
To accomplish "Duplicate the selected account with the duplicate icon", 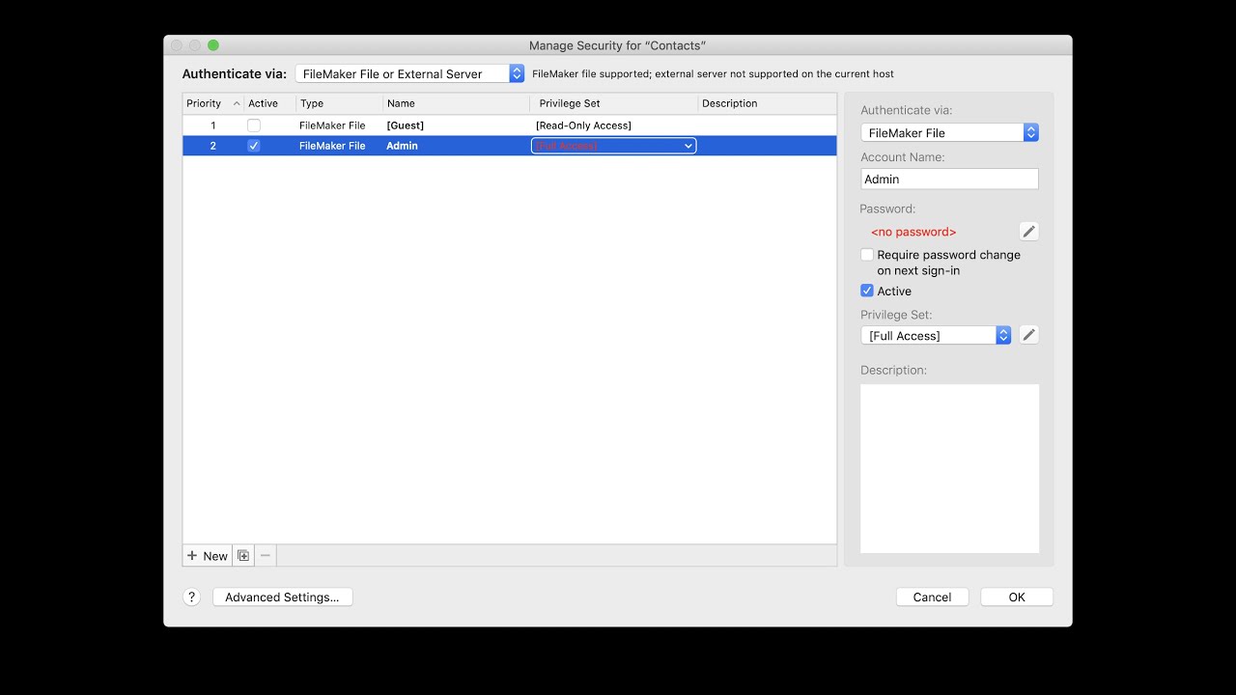I will (243, 555).
